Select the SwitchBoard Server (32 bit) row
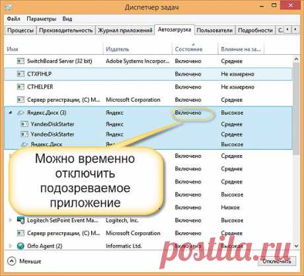 149,61
